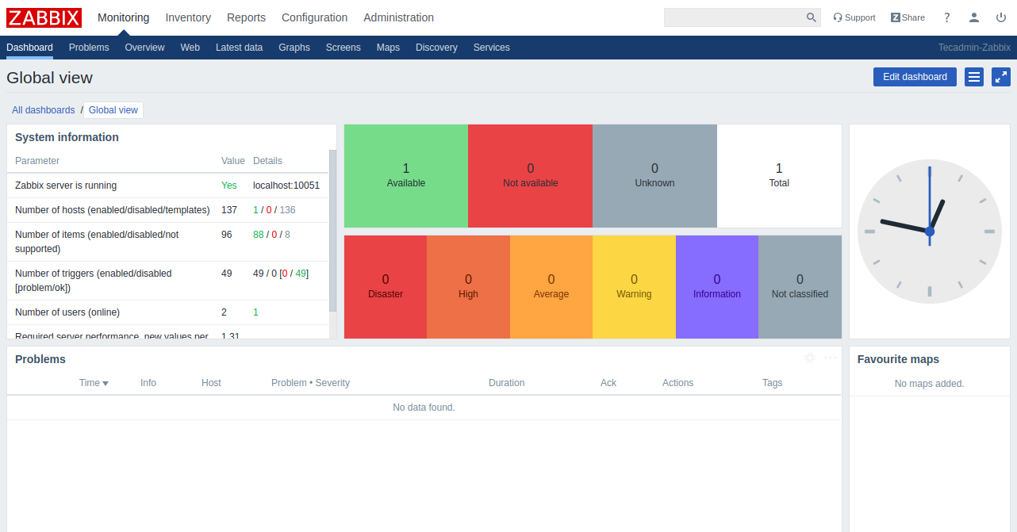Click the Edit dashboard button

[x=915, y=77]
